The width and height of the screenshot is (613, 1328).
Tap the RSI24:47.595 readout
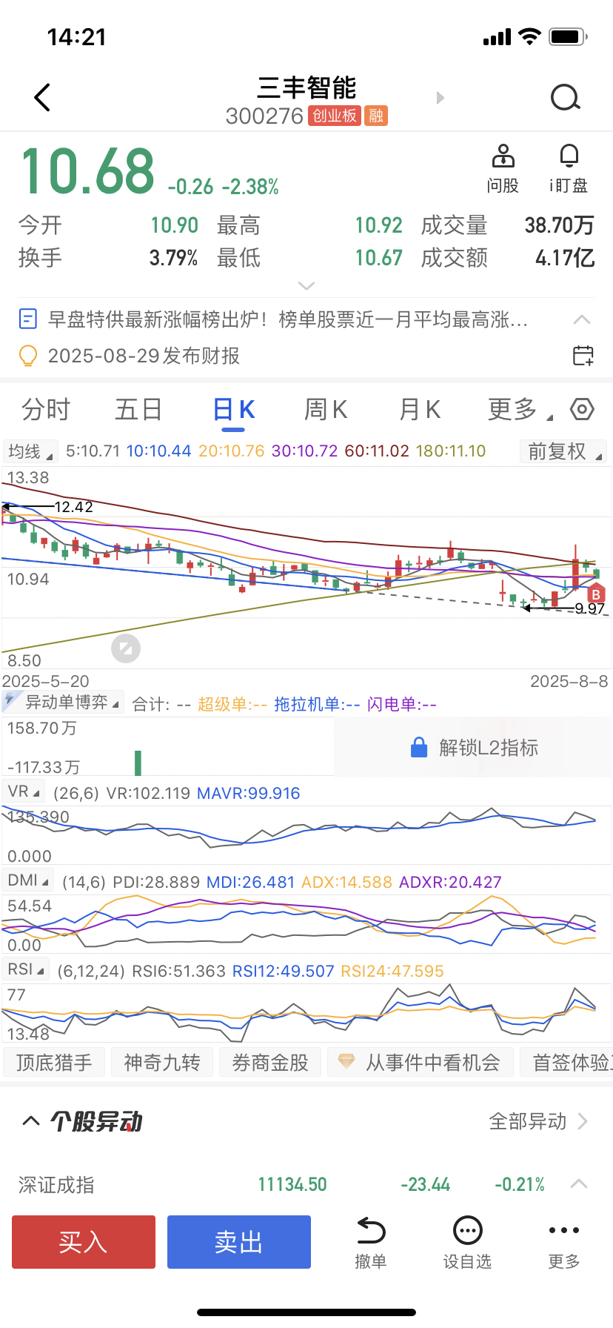coord(392,971)
